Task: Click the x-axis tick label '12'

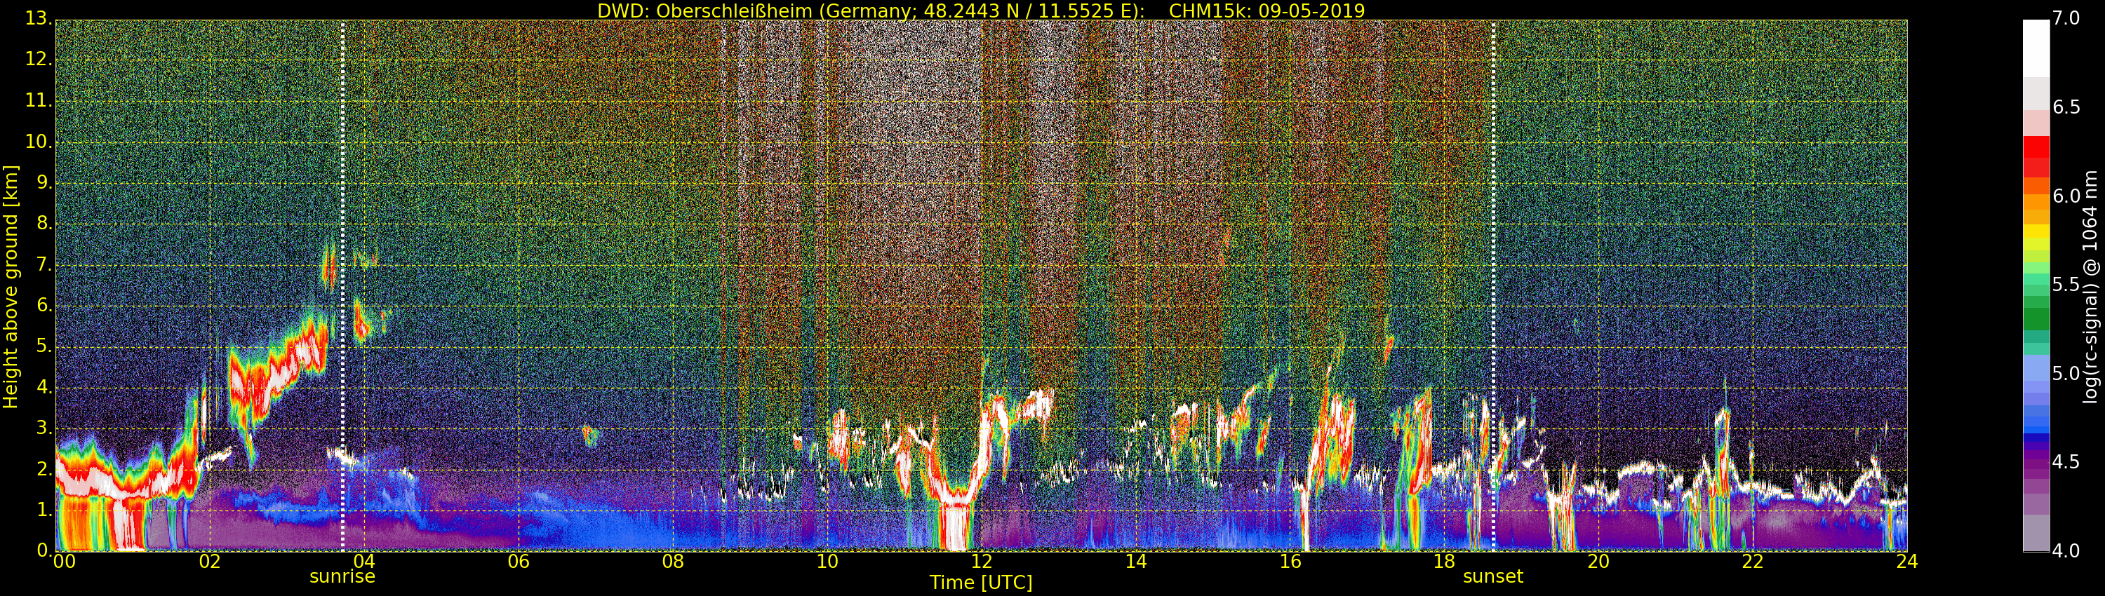Action: pos(982,562)
